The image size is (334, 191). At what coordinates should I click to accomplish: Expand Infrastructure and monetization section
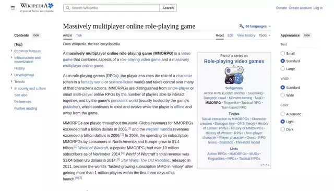[11, 57]
